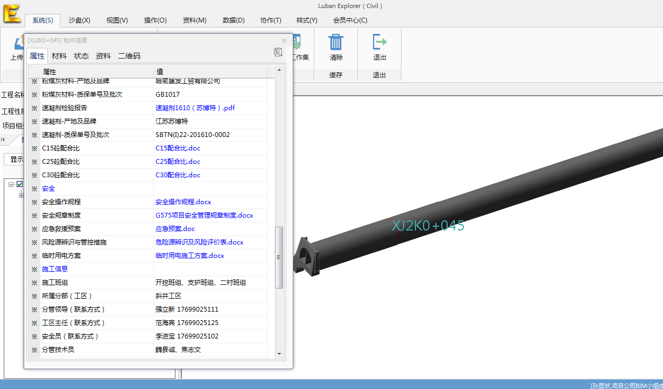Click the GB1017 value cell
Image resolution: width=663 pixels, height=389 pixels.
point(210,95)
